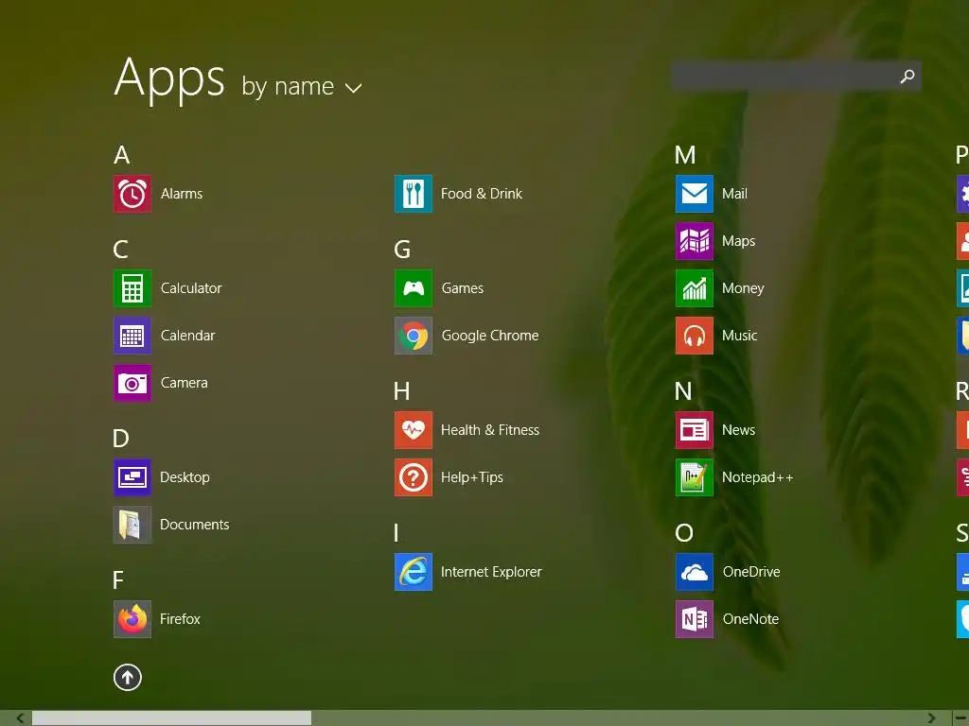This screenshot has height=726, width=969.
Task: Click the 'Money' app label
Action: 743,288
